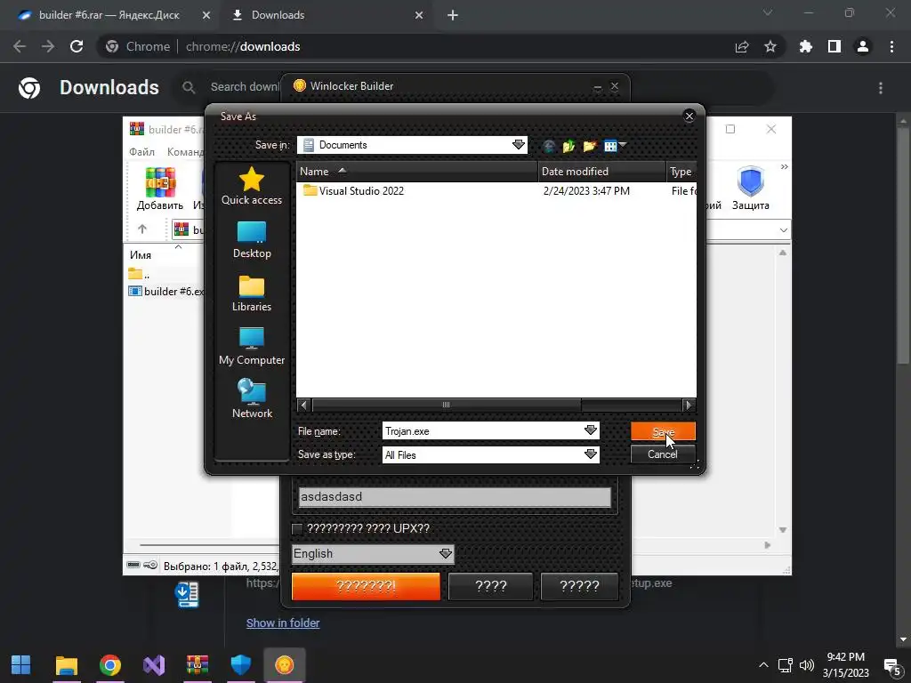The image size is (911, 683).
Task: Switch to builder #6.rar Яндекс.Диск tab
Action: 109,15
